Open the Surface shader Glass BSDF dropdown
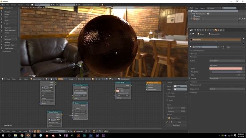 (x=227, y=61)
